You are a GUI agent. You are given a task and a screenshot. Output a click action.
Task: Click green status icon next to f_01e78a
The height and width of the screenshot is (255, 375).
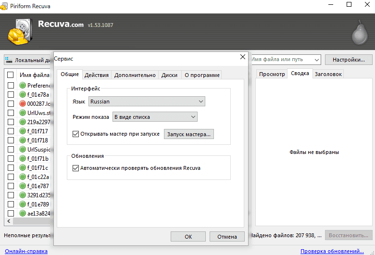click(23, 95)
